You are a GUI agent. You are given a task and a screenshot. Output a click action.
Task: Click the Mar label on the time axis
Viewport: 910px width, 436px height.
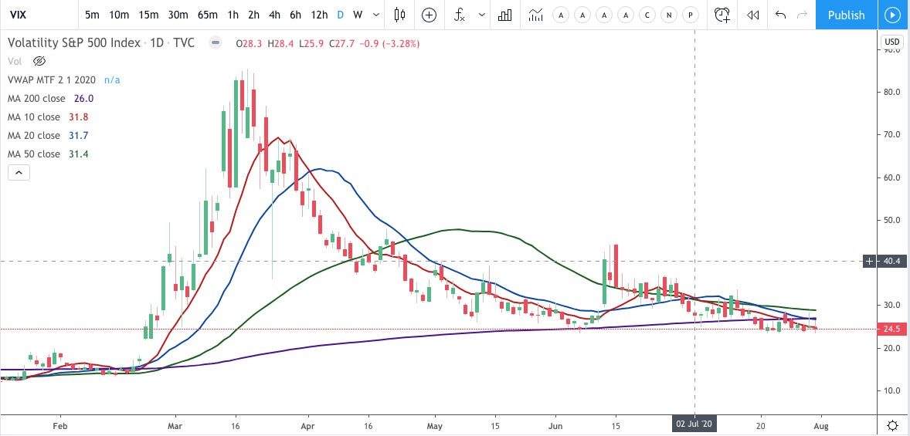point(175,424)
